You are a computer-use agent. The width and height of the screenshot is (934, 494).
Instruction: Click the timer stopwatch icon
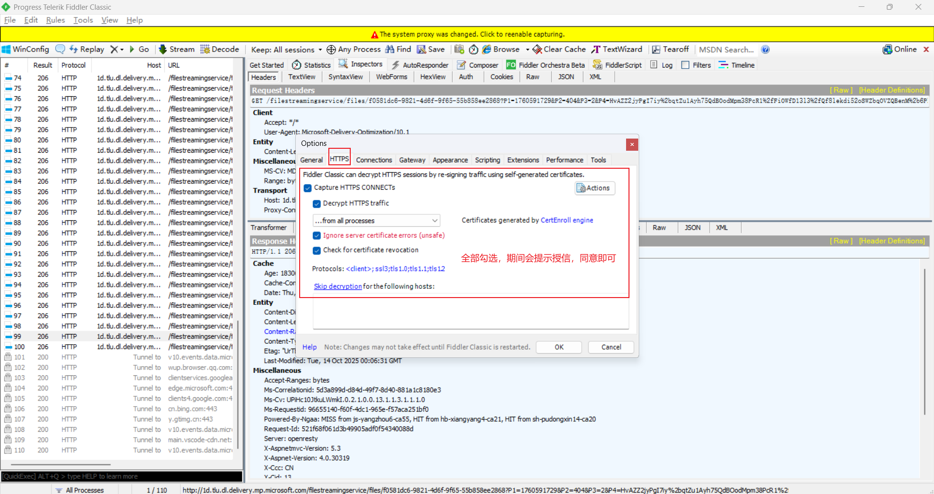(473, 49)
